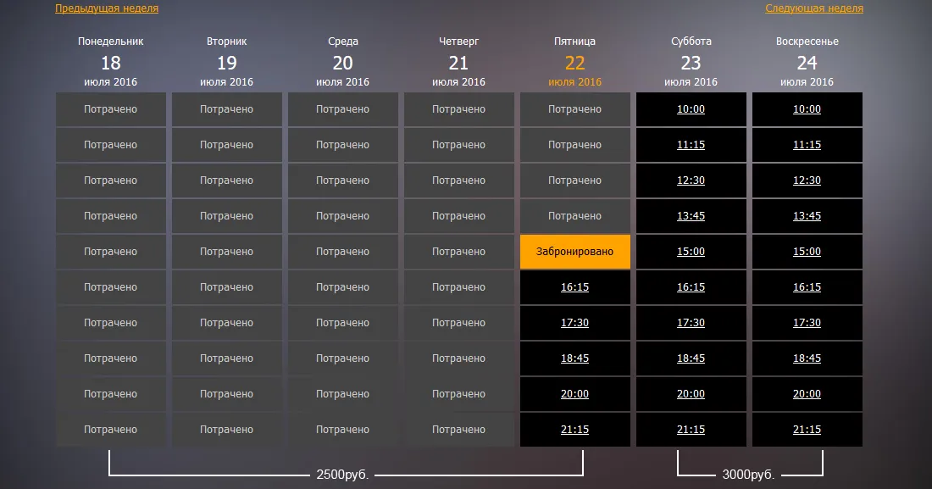Click the orange Забронировано cell on Пятница
Viewport: 932px width, 489px height.
pos(574,252)
